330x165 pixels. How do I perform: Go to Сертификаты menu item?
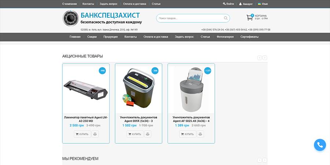click(249, 37)
